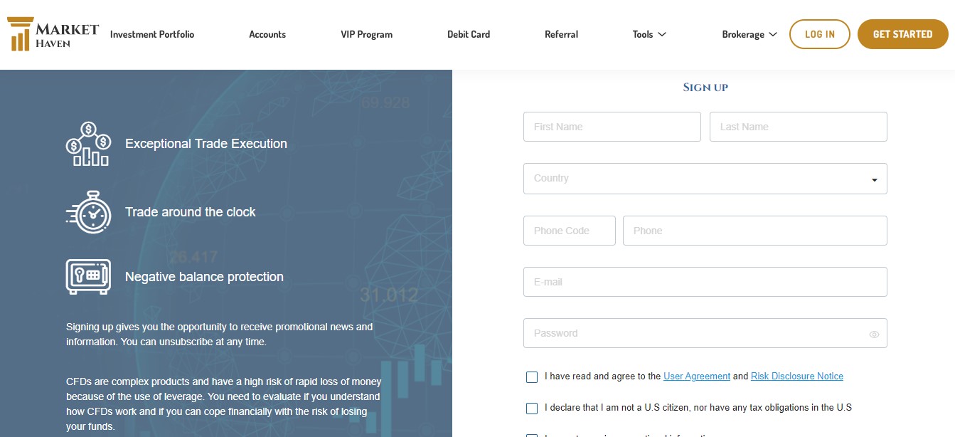
Task: Expand the Brokerage menu
Action: (x=749, y=34)
